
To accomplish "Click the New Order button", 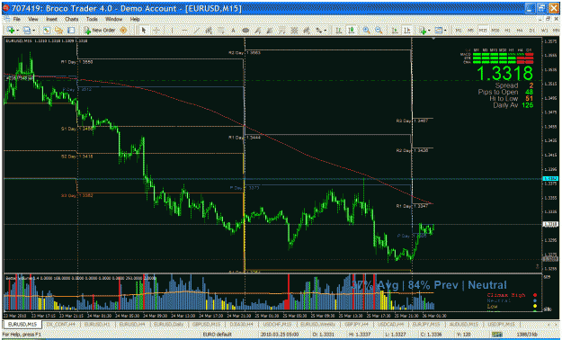I will point(99,31).
